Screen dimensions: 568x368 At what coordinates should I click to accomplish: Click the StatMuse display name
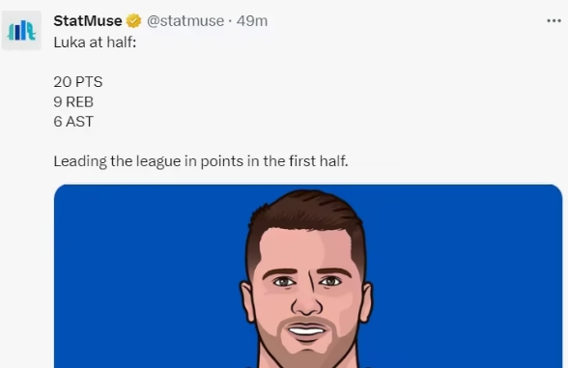(x=88, y=21)
